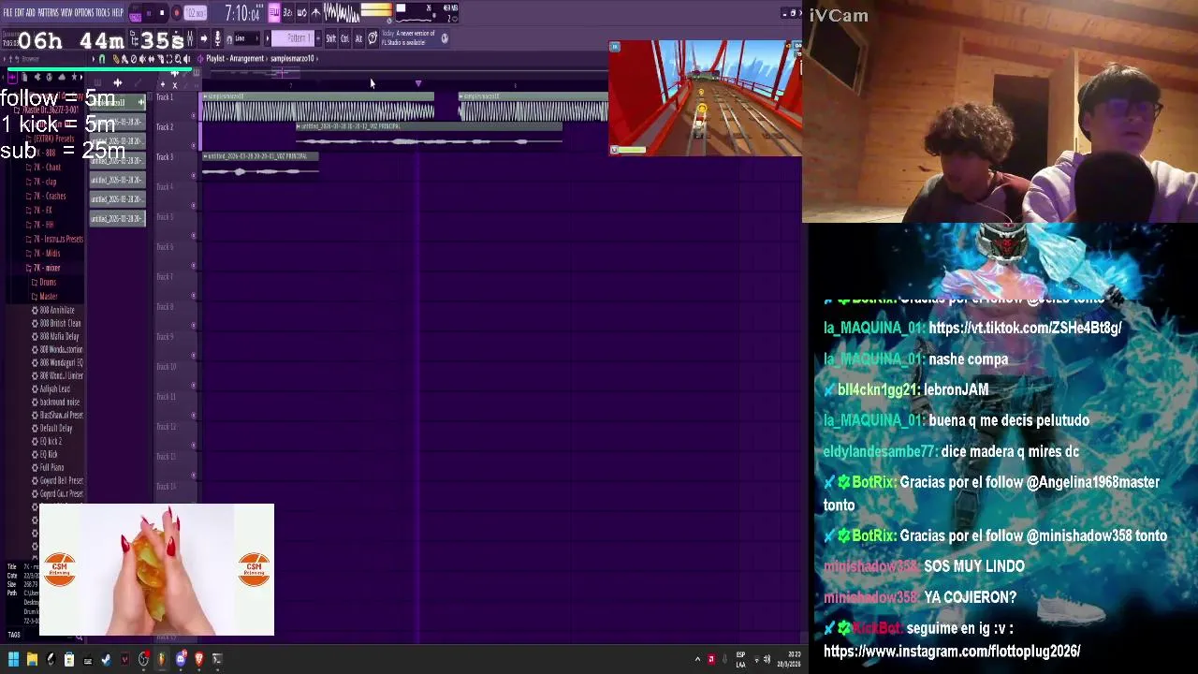Screen dimensions: 1198x674
Task: Open the flottoplug2026 Instagram link in chat
Action: (x=952, y=651)
